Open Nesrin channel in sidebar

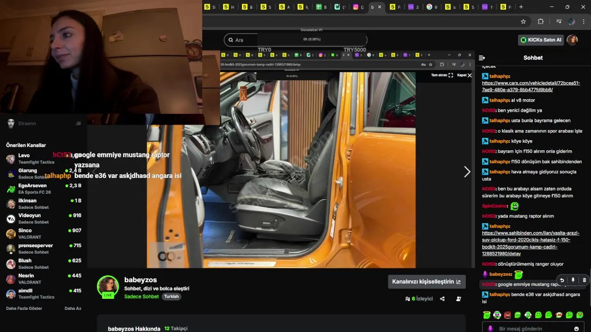click(44, 279)
